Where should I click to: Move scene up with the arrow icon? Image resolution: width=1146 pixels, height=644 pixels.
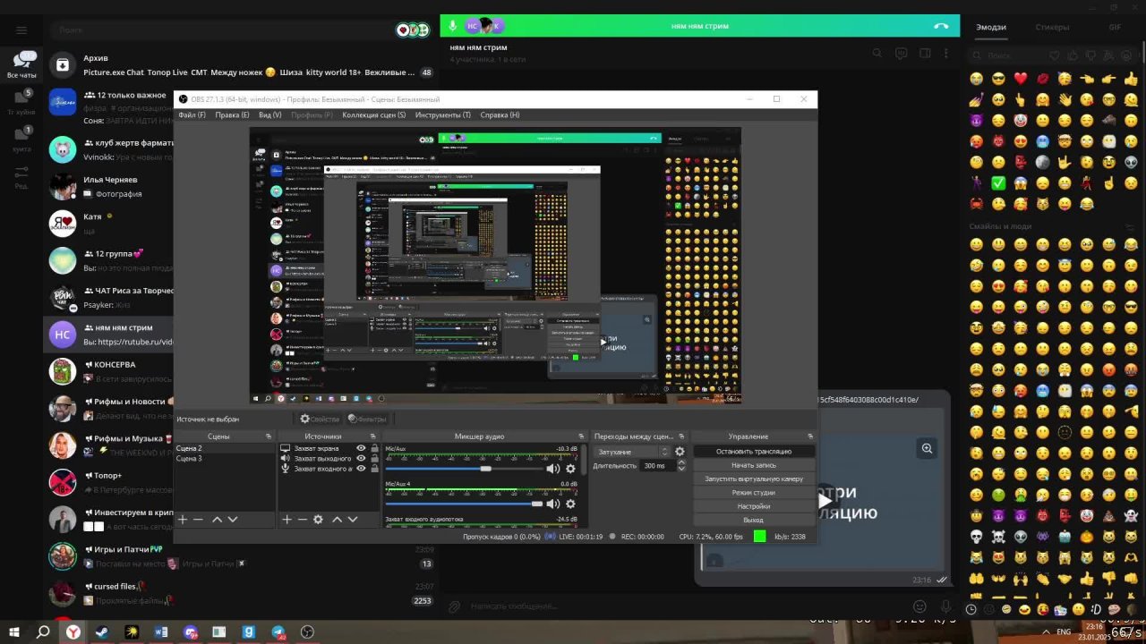coord(217,519)
